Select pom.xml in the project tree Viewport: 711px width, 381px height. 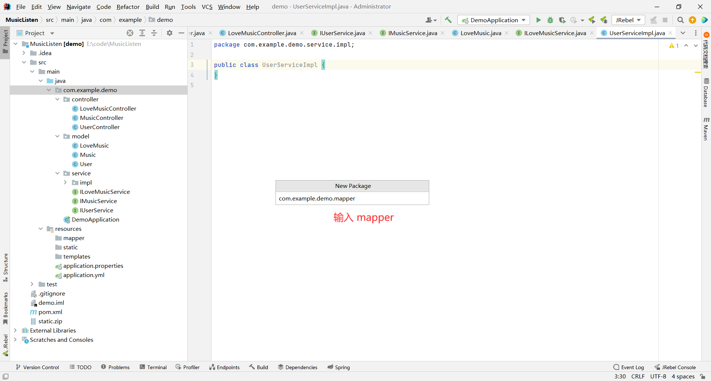click(50, 312)
